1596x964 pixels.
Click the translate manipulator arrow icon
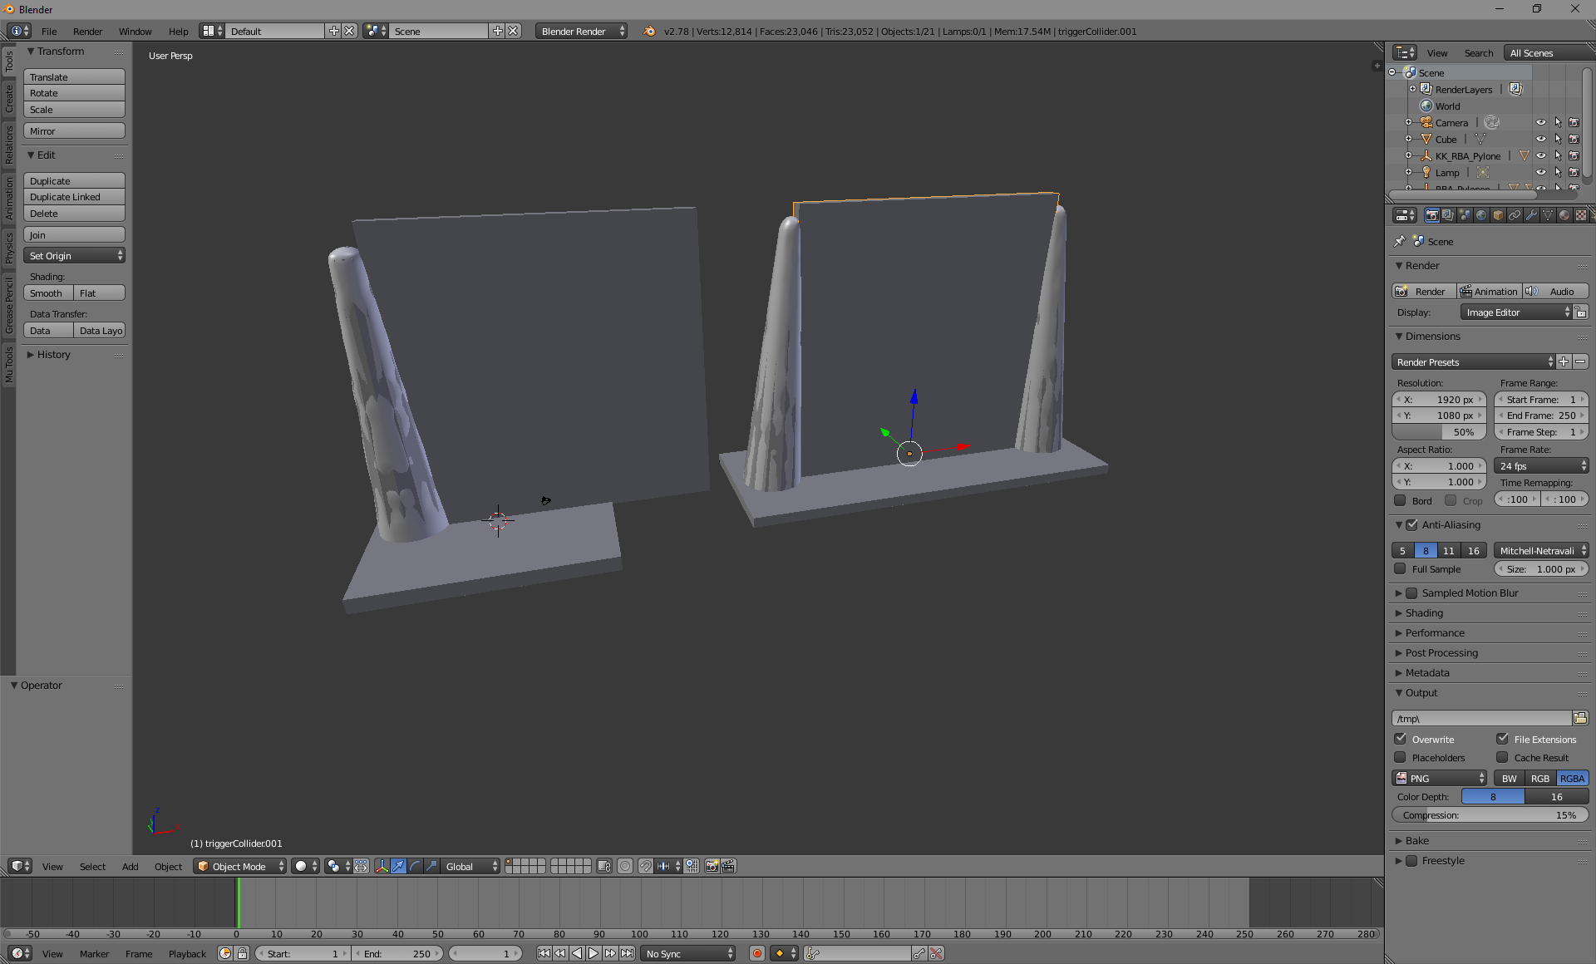click(x=398, y=866)
